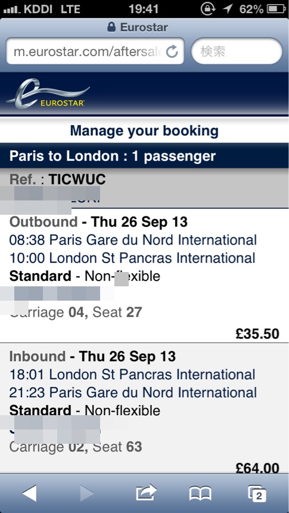Viewport: 289px width, 513px height.
Task: Open 21:23 Paris Gare du Nord link
Action: tap(133, 393)
